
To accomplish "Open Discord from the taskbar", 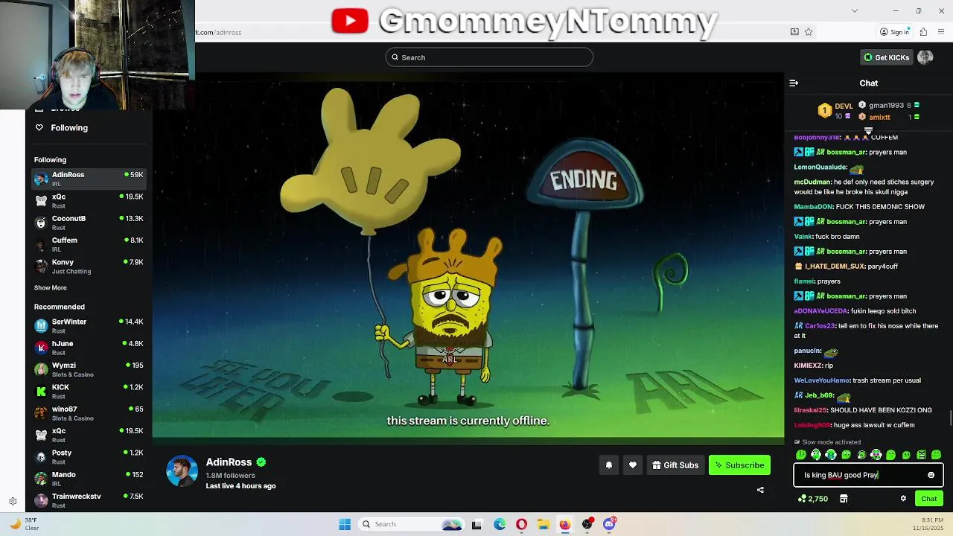I will click(609, 524).
